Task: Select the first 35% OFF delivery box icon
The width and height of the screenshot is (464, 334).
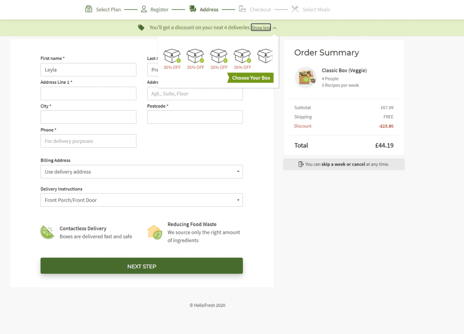Action: [x=172, y=55]
